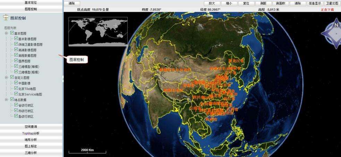Click the 缩小 zoom-out button
The image size is (341, 157).
pos(229,3)
